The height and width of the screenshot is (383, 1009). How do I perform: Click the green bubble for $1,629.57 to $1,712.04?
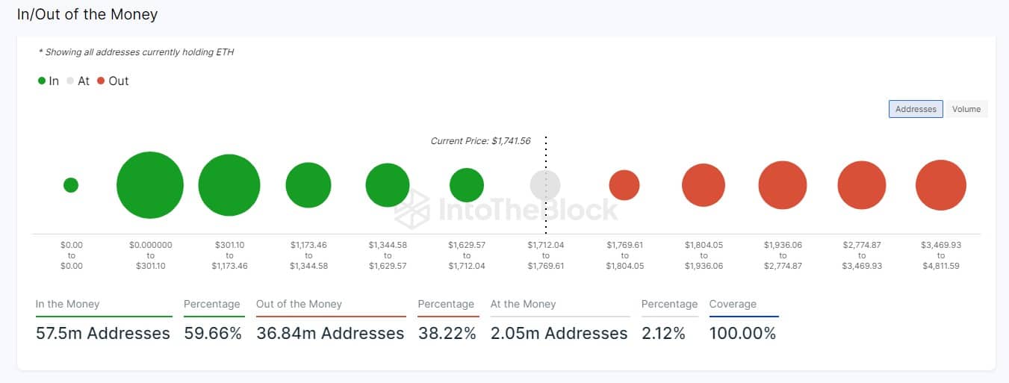pyautogui.click(x=467, y=185)
